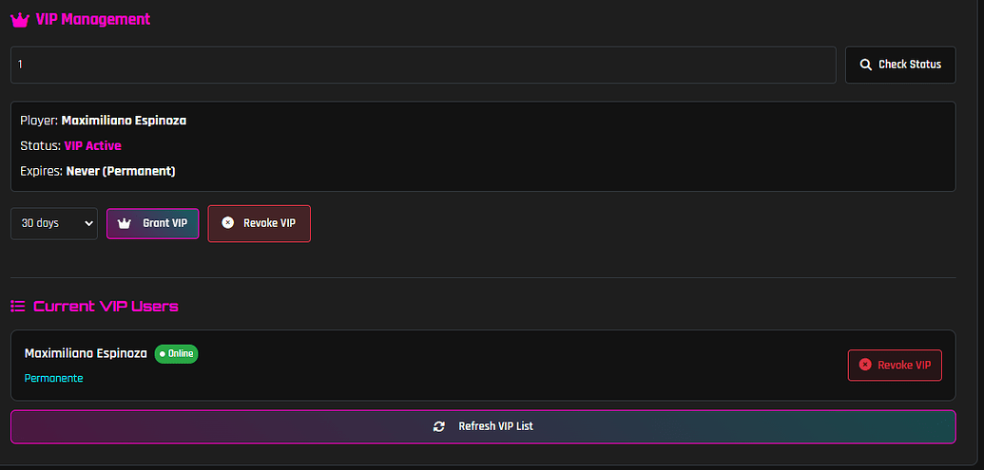Click the green Online status badge
This screenshot has height=470, width=984.
pos(176,353)
